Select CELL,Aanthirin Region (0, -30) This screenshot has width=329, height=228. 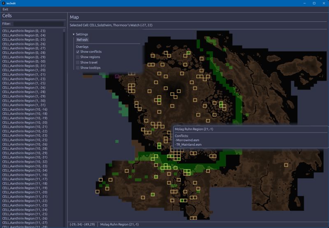24,61
